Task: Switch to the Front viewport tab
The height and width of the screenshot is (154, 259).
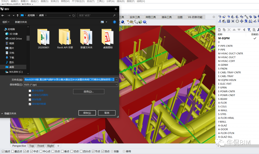Action: 41,146
